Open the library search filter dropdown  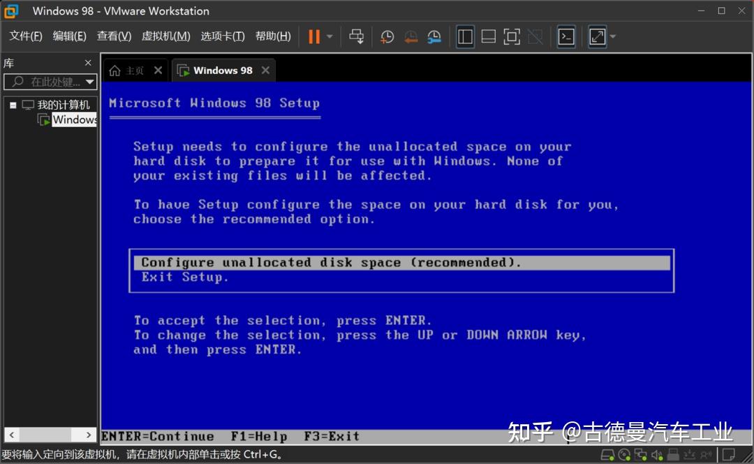[x=90, y=82]
